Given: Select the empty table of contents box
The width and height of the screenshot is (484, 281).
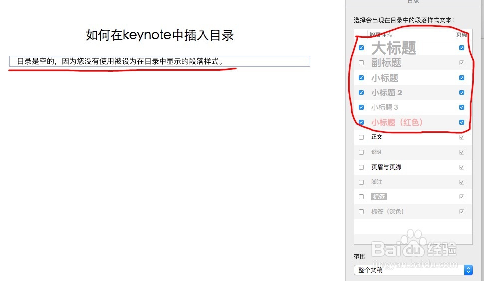Looking at the screenshot, I should (160, 61).
